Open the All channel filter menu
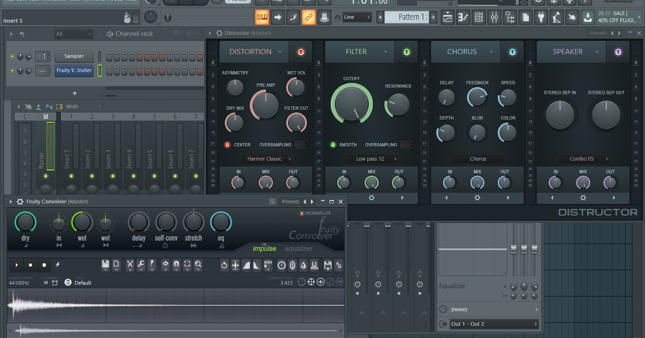The height and width of the screenshot is (338, 645). tap(74, 34)
